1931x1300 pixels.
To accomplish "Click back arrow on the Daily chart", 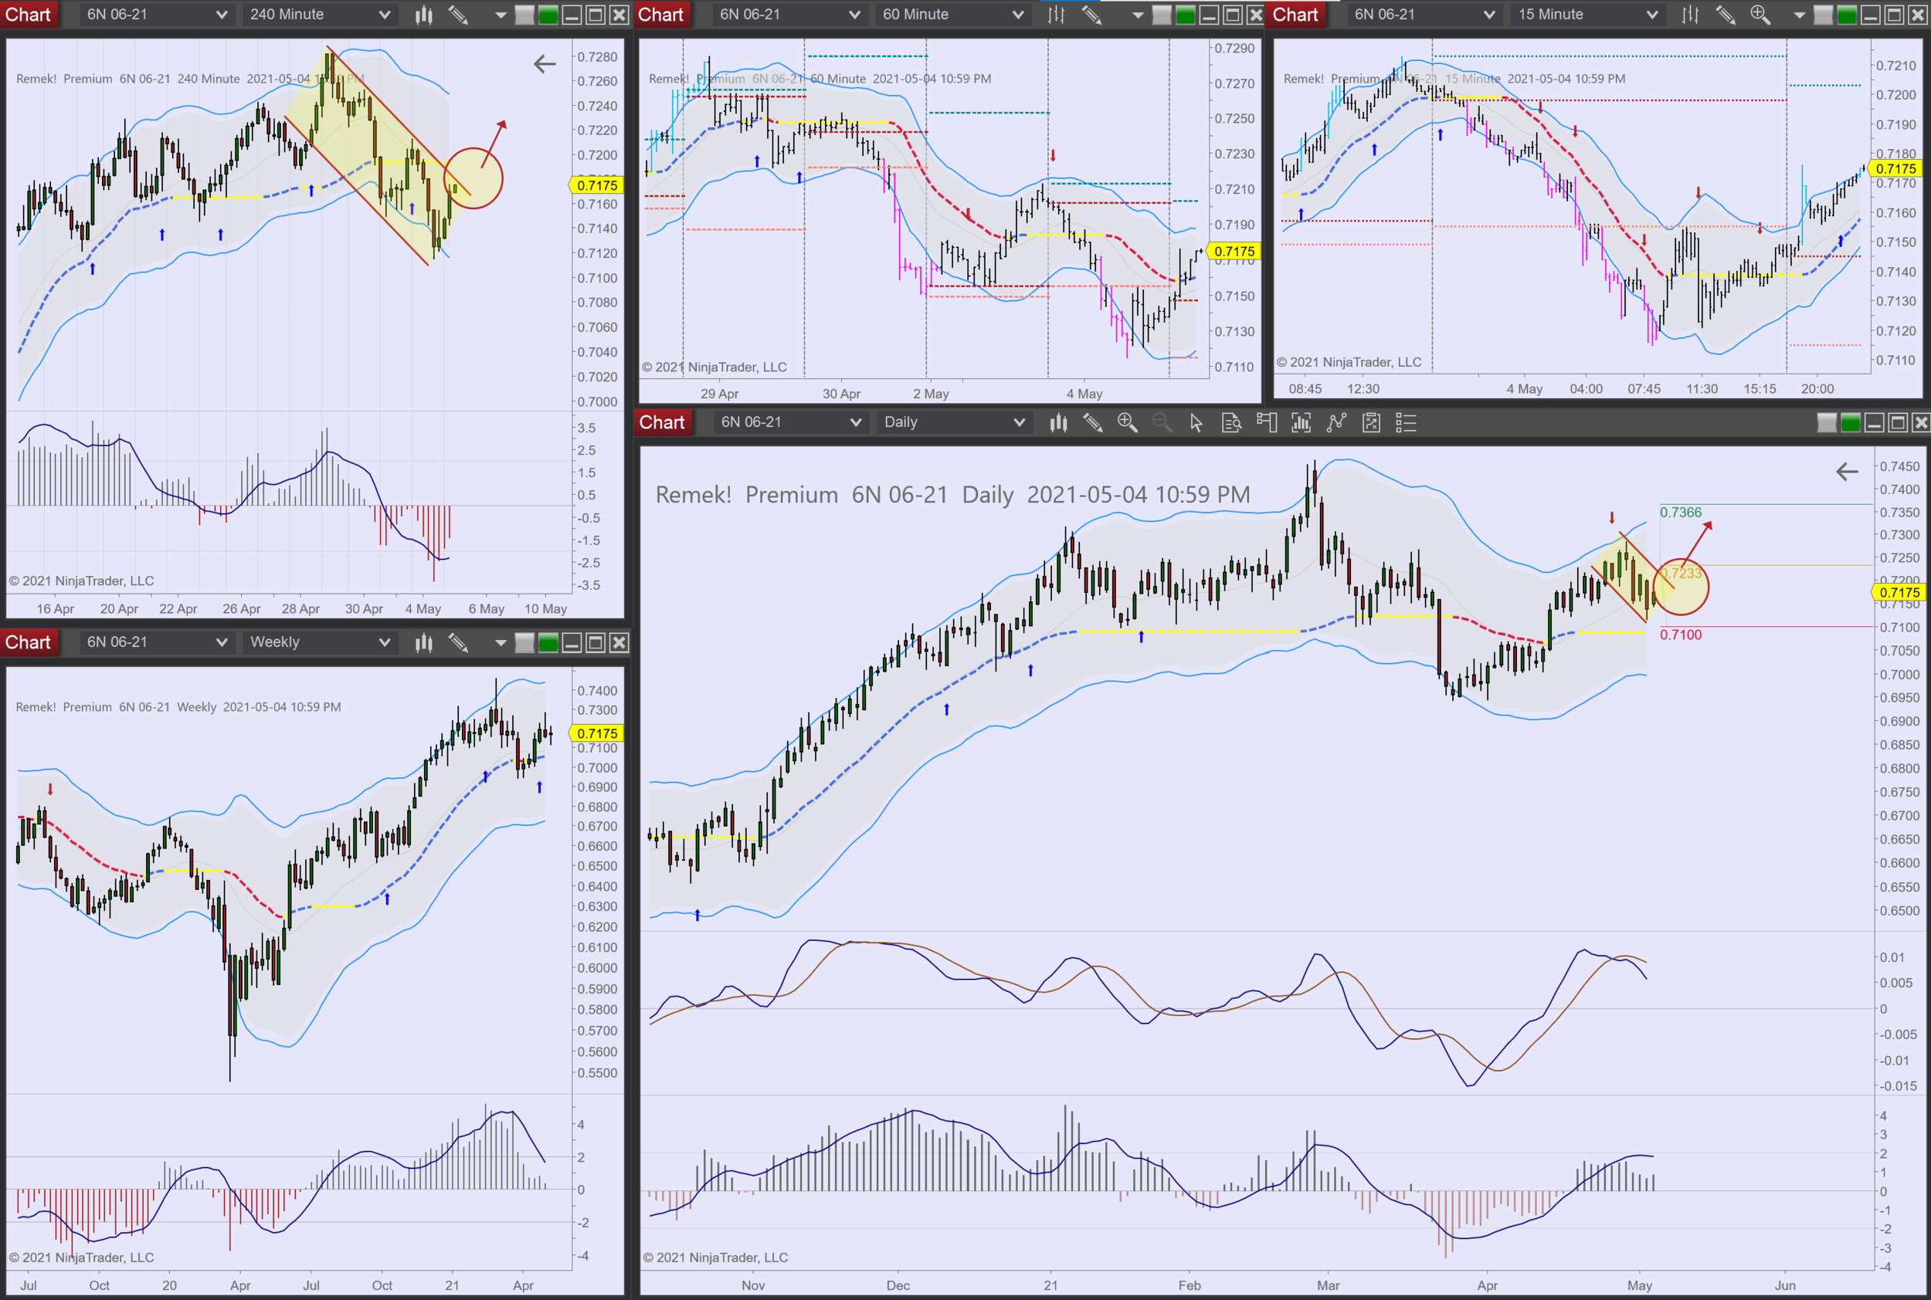I will 1846,472.
